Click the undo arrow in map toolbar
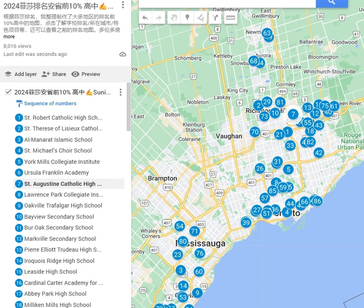This screenshot has height=308, width=364. coord(145,18)
